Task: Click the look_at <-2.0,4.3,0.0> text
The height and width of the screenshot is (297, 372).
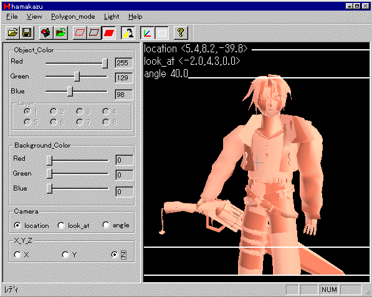Action: click(192, 61)
